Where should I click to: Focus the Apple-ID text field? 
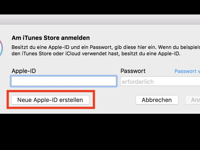[63, 81]
